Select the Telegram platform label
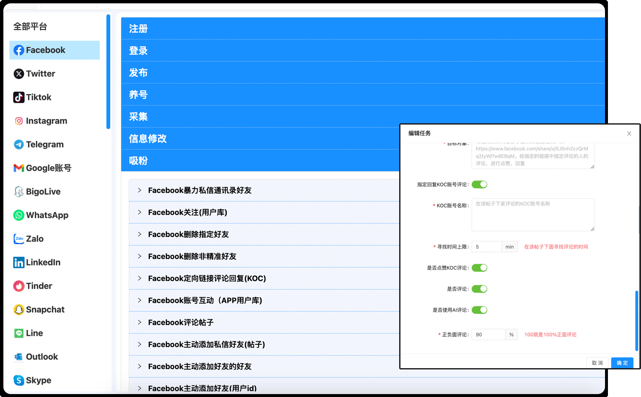Viewport: 641px width, 397px height. 45,145
